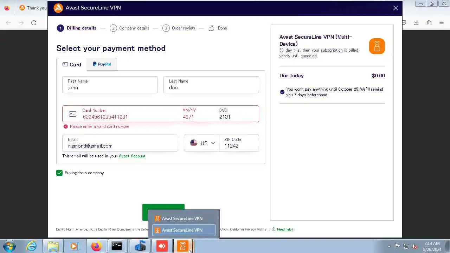Go to step 1 Billing details
Viewport: 450px width, 253px height.
(x=77, y=28)
